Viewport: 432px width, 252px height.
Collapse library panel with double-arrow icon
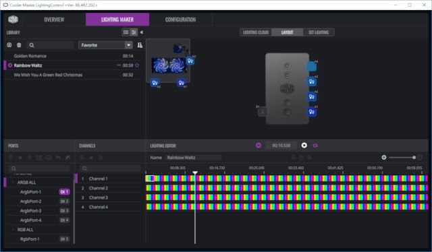[142, 32]
